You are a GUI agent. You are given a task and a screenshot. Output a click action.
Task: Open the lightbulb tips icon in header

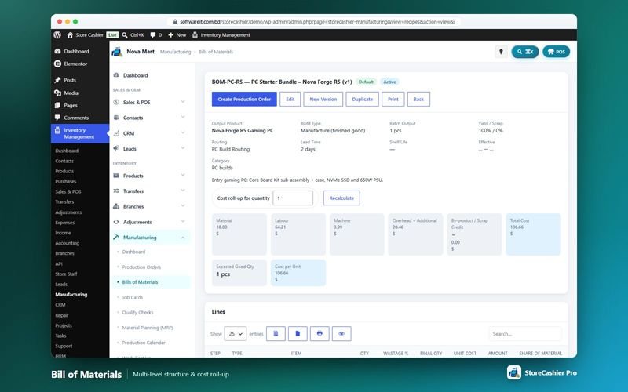[x=501, y=52]
